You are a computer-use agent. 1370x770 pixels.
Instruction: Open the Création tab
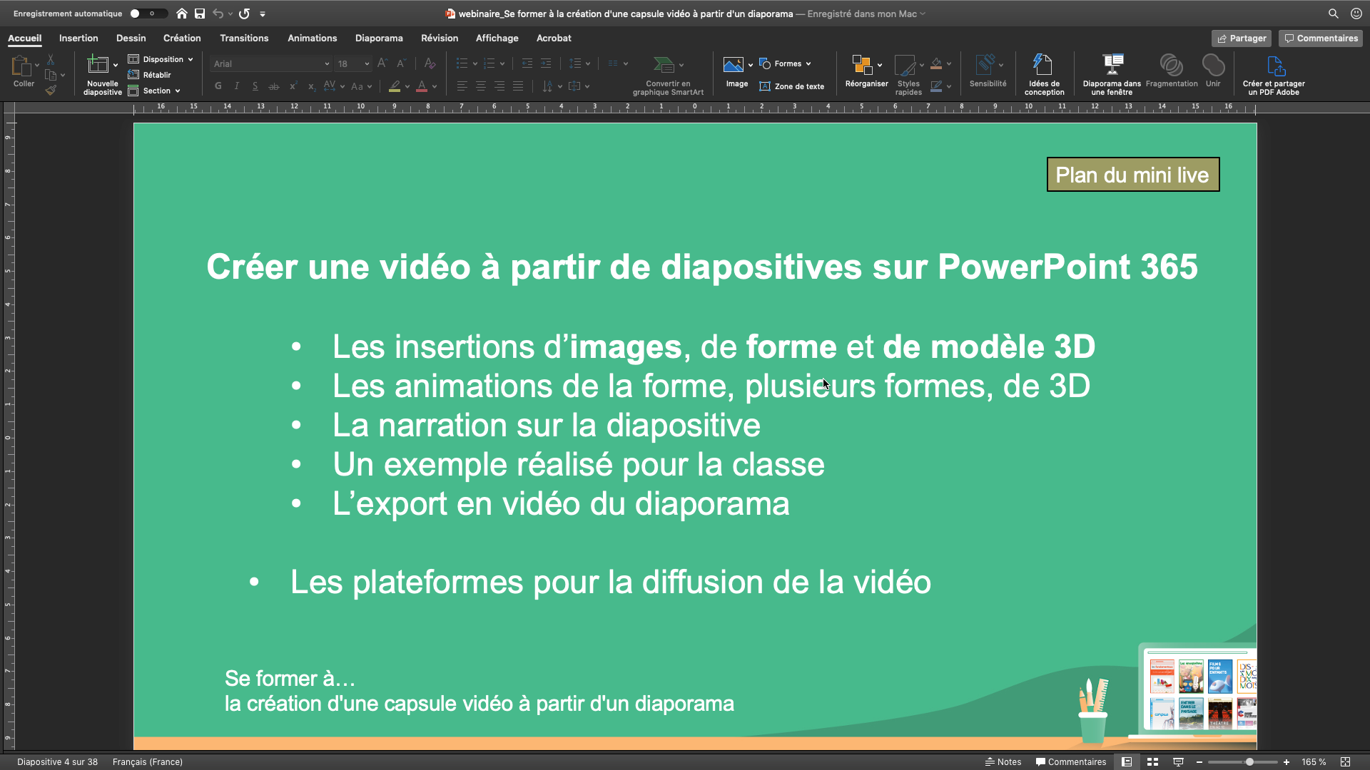(182, 38)
